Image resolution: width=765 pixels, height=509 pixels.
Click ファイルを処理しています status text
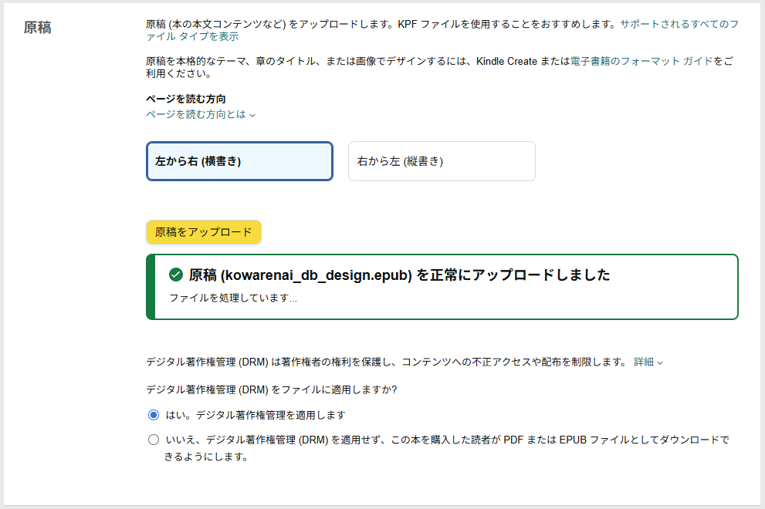232,298
